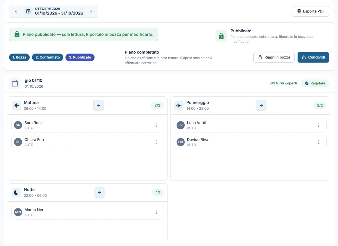Click the Piano completato heading
Image resolution: width=338 pixels, height=246 pixels.
click(142, 52)
